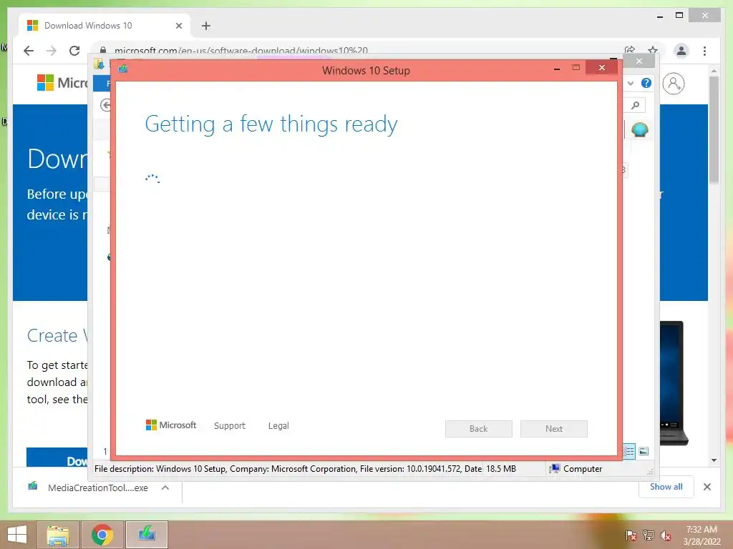The height and width of the screenshot is (549, 733).
Task: Open the Chrome profile avatar
Action: click(681, 51)
